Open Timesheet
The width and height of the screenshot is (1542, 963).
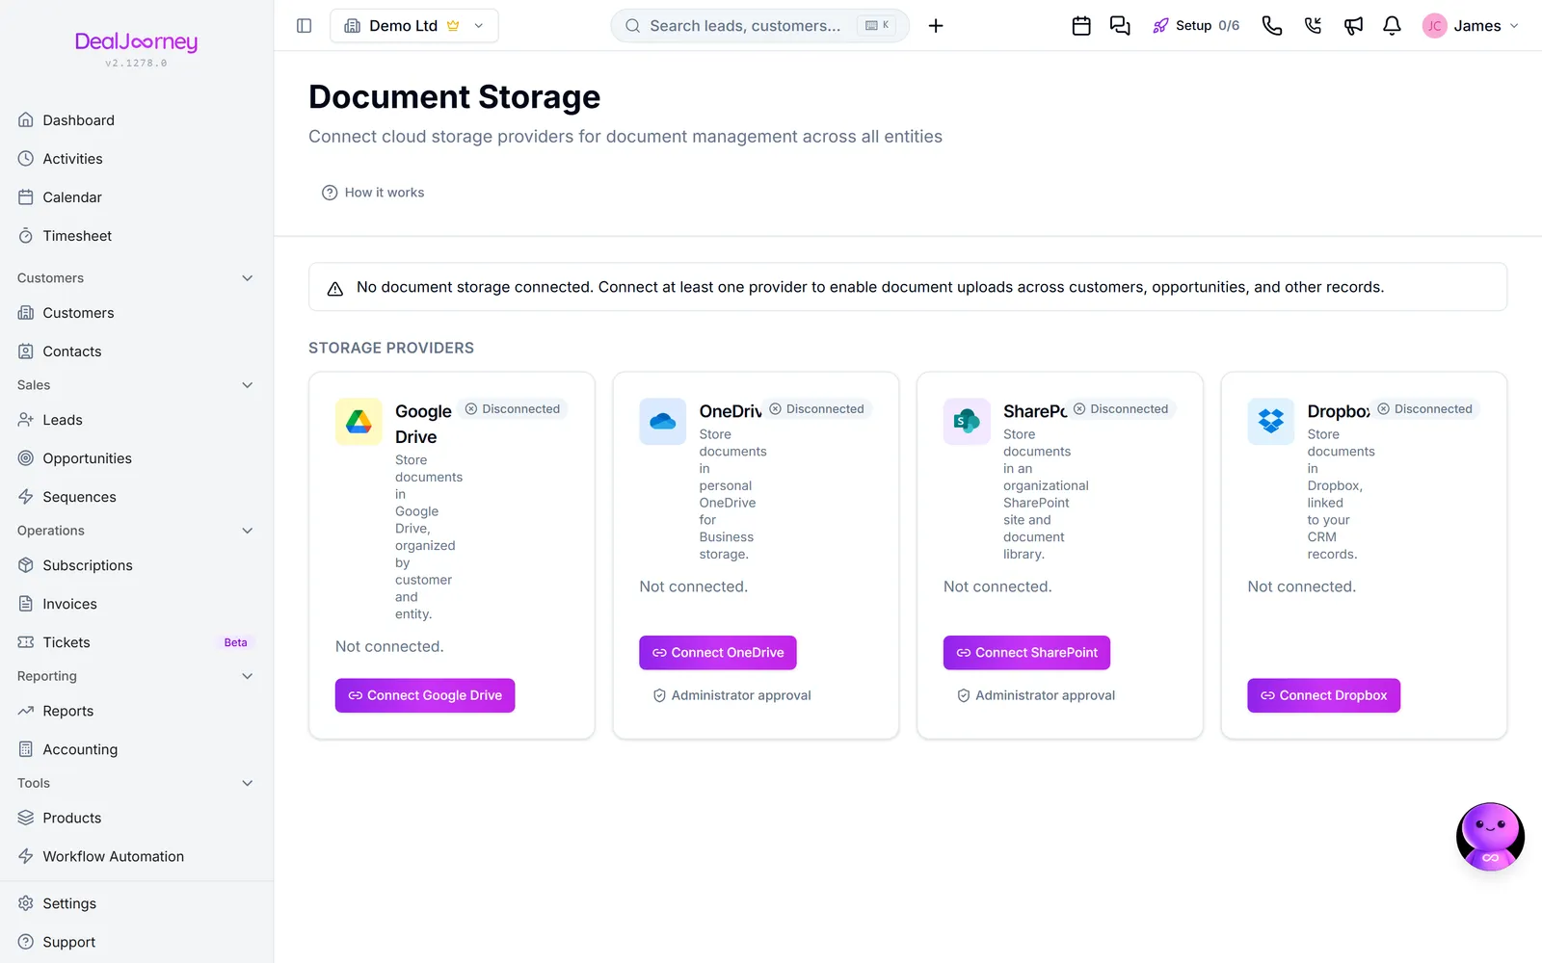[136, 236]
